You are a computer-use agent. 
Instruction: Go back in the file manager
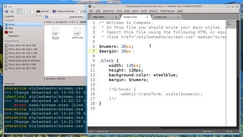point(6,11)
